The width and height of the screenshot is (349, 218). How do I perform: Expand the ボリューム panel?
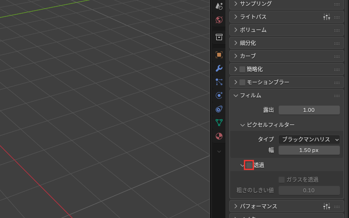[236, 30]
